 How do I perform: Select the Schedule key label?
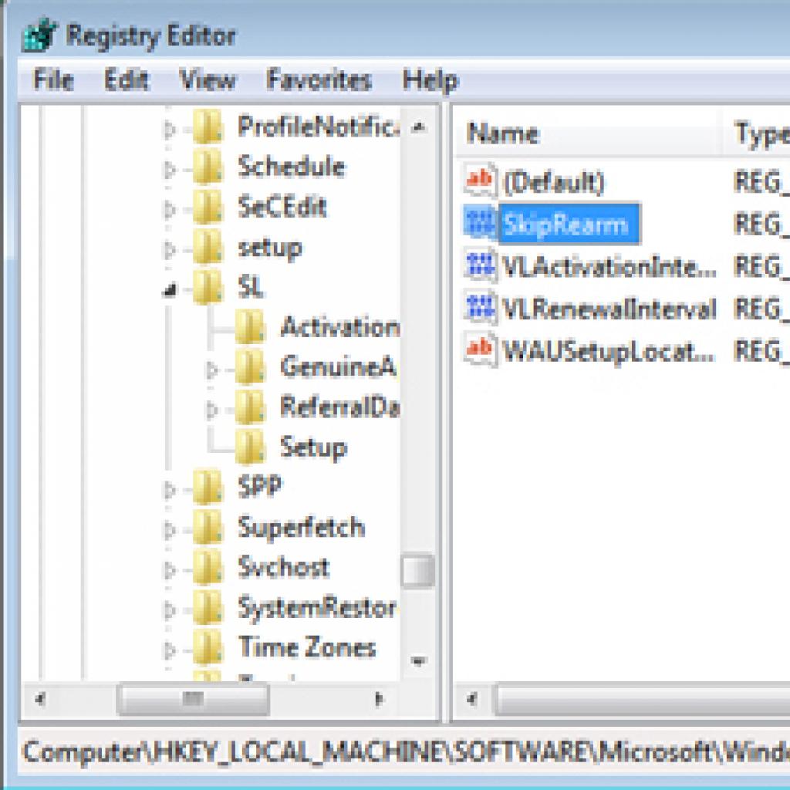[x=292, y=167]
